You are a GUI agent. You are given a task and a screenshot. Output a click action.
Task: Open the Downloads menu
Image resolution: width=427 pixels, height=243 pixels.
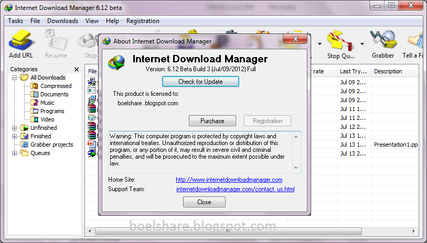[x=62, y=21]
